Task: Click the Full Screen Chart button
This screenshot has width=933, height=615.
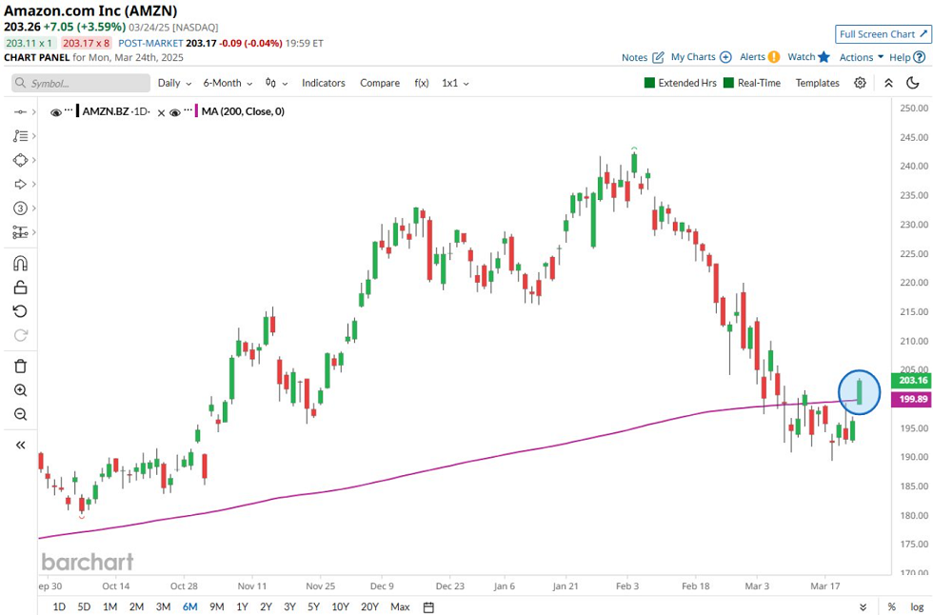Action: tap(883, 34)
